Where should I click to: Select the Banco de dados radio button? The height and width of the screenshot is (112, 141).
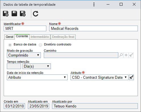point(10,45)
